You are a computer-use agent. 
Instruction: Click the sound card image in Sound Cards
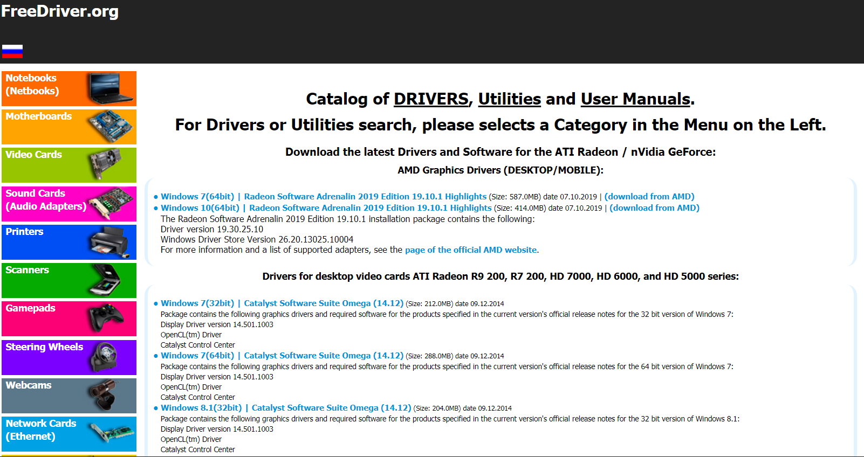[112, 203]
